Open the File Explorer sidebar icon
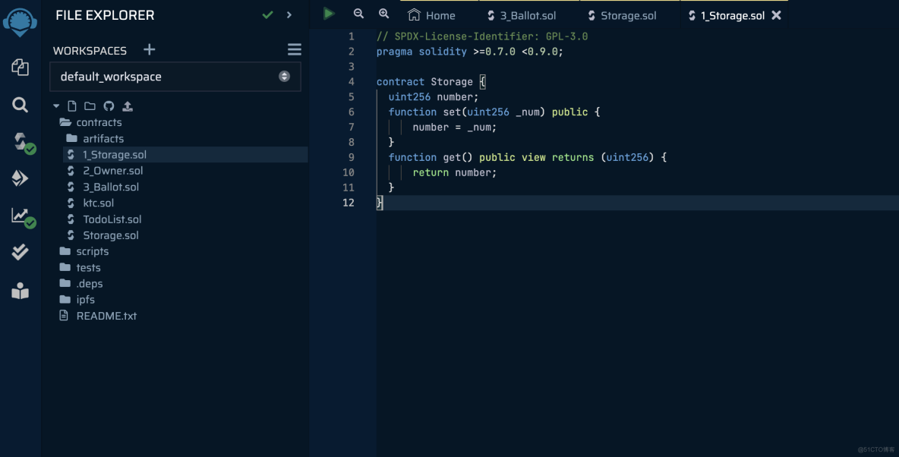 (x=20, y=67)
